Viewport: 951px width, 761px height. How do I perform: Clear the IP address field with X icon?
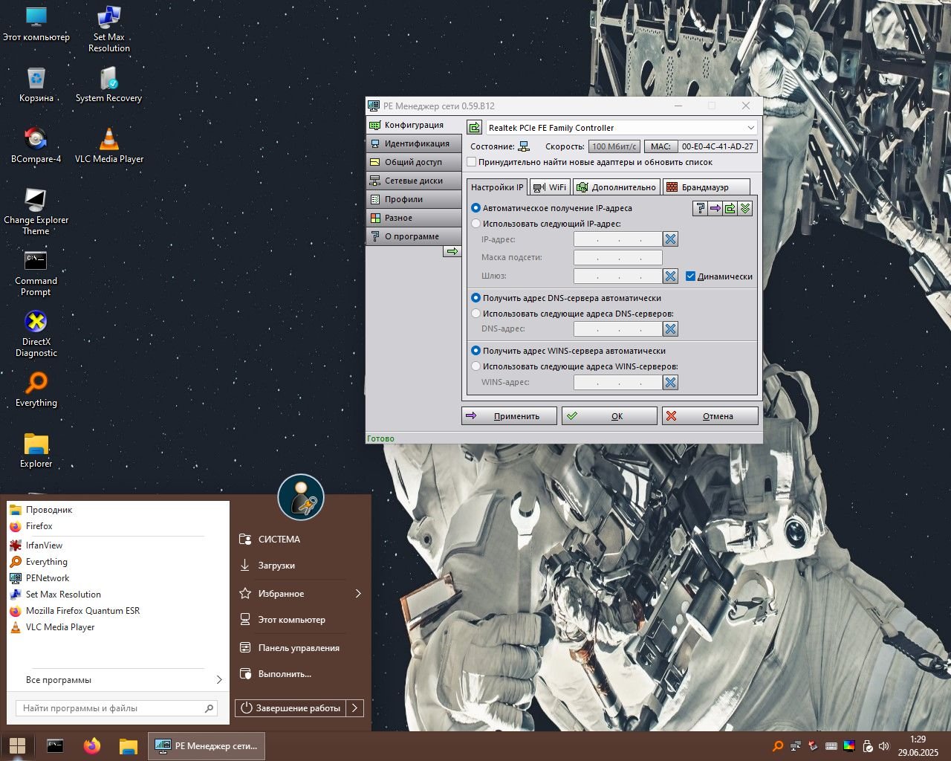tap(670, 239)
